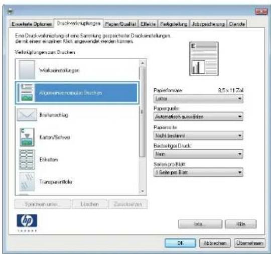
Task: Click the Zurücksetzen button
Action: pyautogui.click(x=128, y=204)
